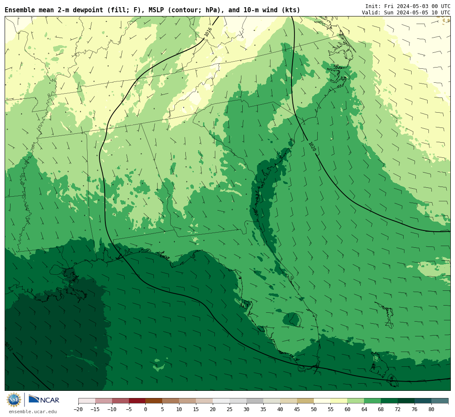Pick the color bar swatch between 20 and 25
Image resolution: width=455 pixels, height=417 pixels.
(x=222, y=401)
